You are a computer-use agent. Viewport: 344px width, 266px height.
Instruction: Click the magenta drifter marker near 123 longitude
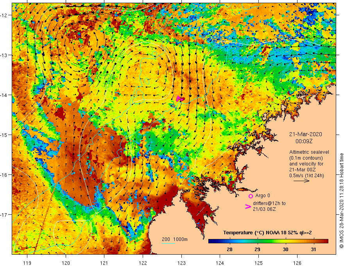(x=179, y=99)
